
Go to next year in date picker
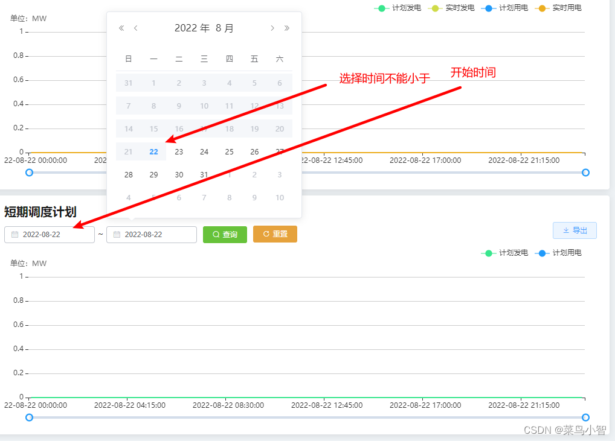(x=287, y=28)
